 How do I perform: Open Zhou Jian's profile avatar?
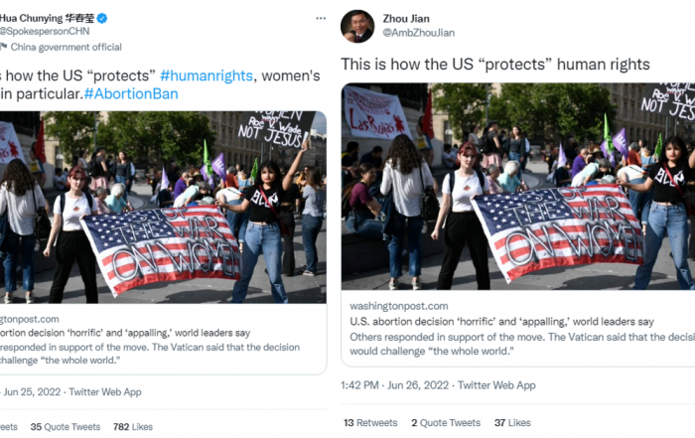(x=357, y=26)
